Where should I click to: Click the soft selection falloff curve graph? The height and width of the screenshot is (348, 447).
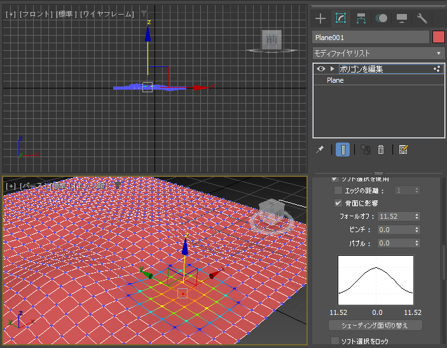tap(376, 280)
